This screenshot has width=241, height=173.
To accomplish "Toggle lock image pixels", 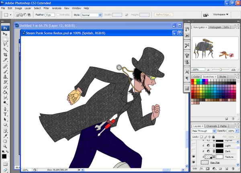I will (x=206, y=137).
